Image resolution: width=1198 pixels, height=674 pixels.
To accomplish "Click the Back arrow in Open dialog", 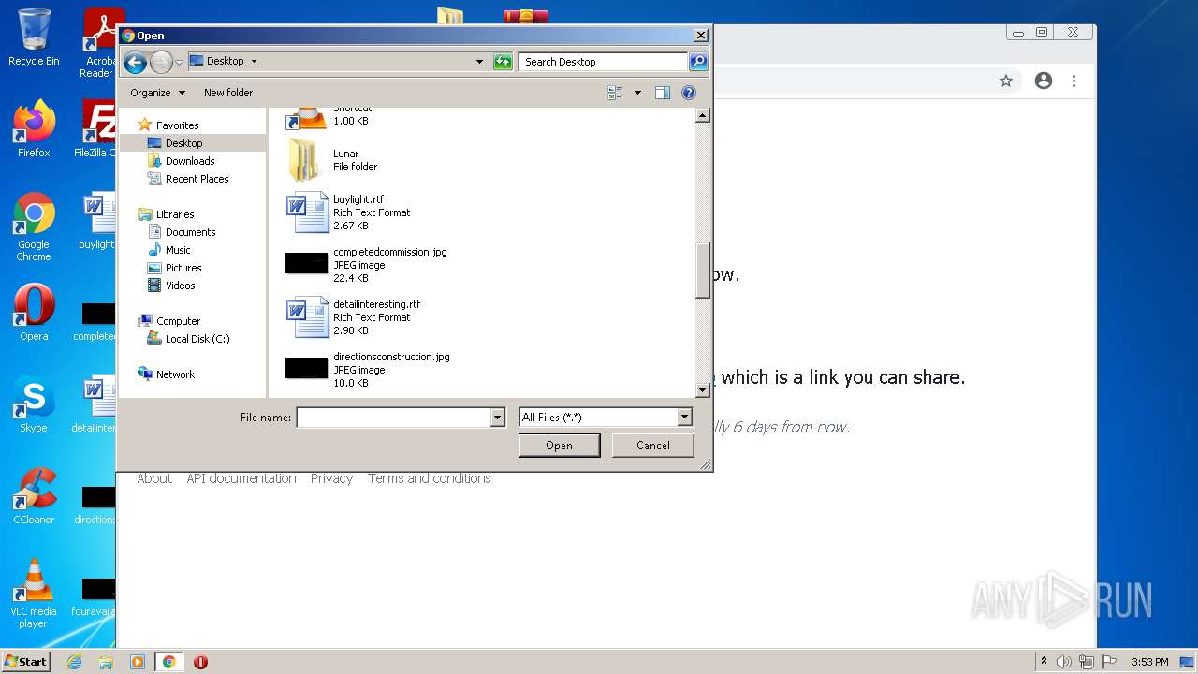I will [x=135, y=62].
